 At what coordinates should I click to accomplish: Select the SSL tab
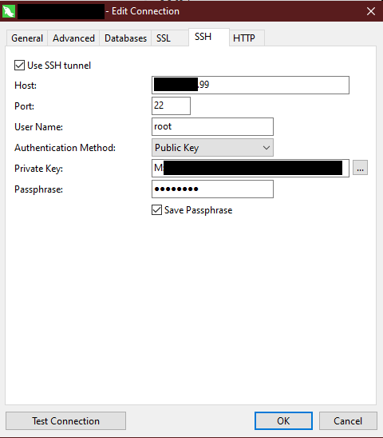[164, 38]
